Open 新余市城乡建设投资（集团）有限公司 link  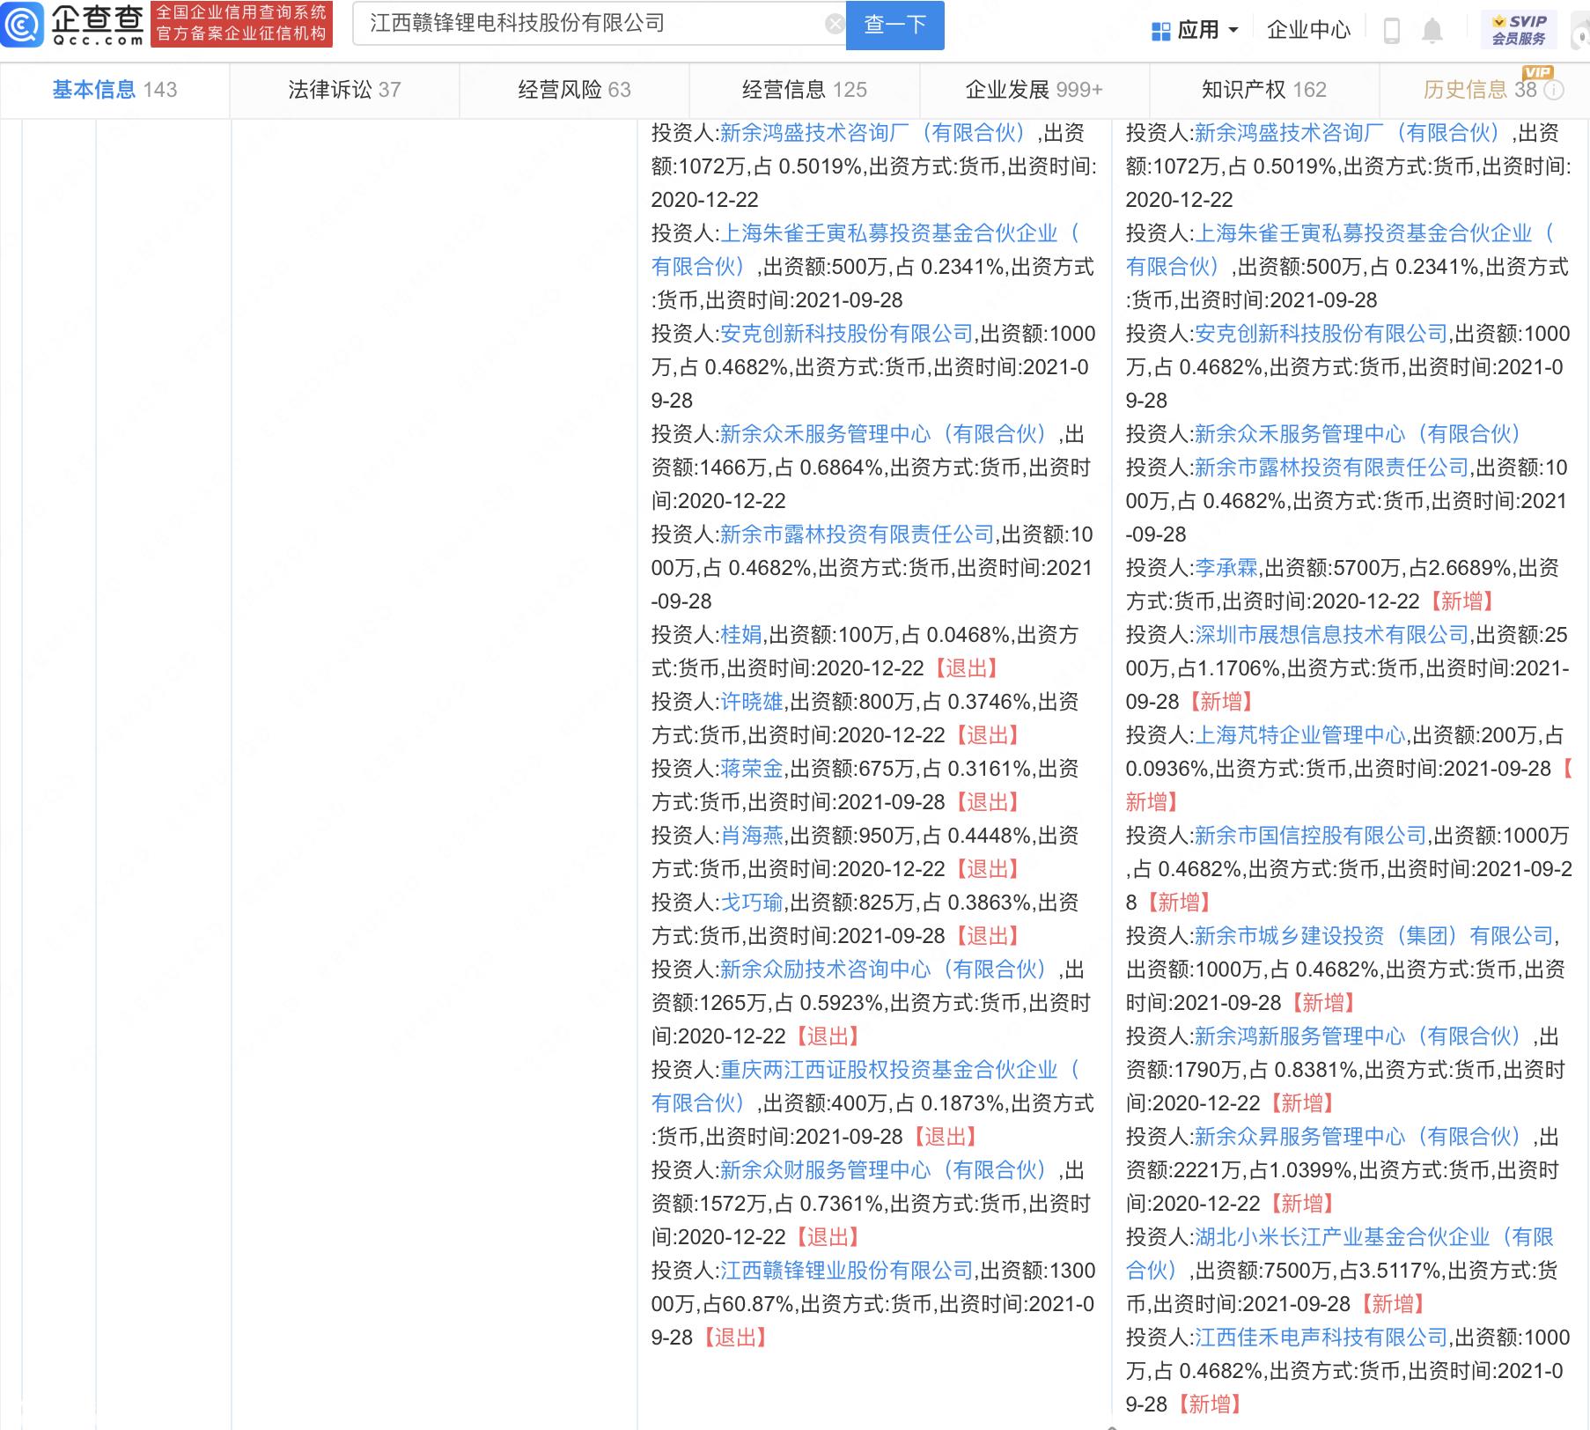click(1374, 936)
